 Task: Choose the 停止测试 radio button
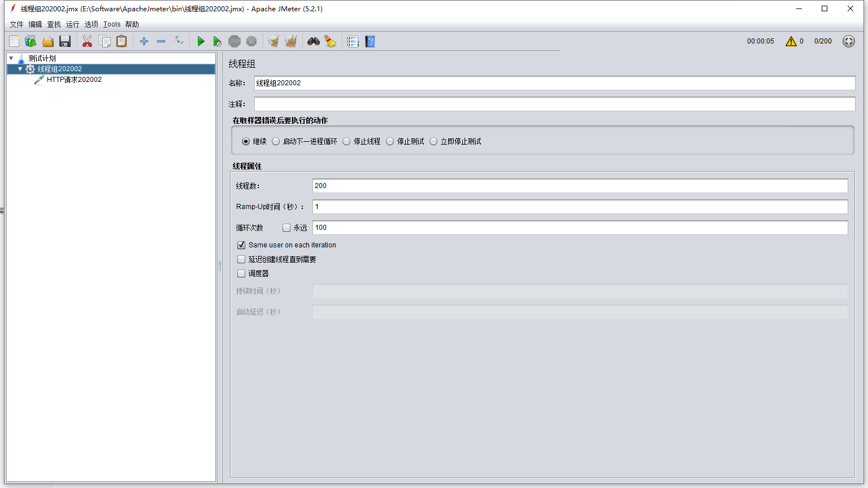click(390, 141)
